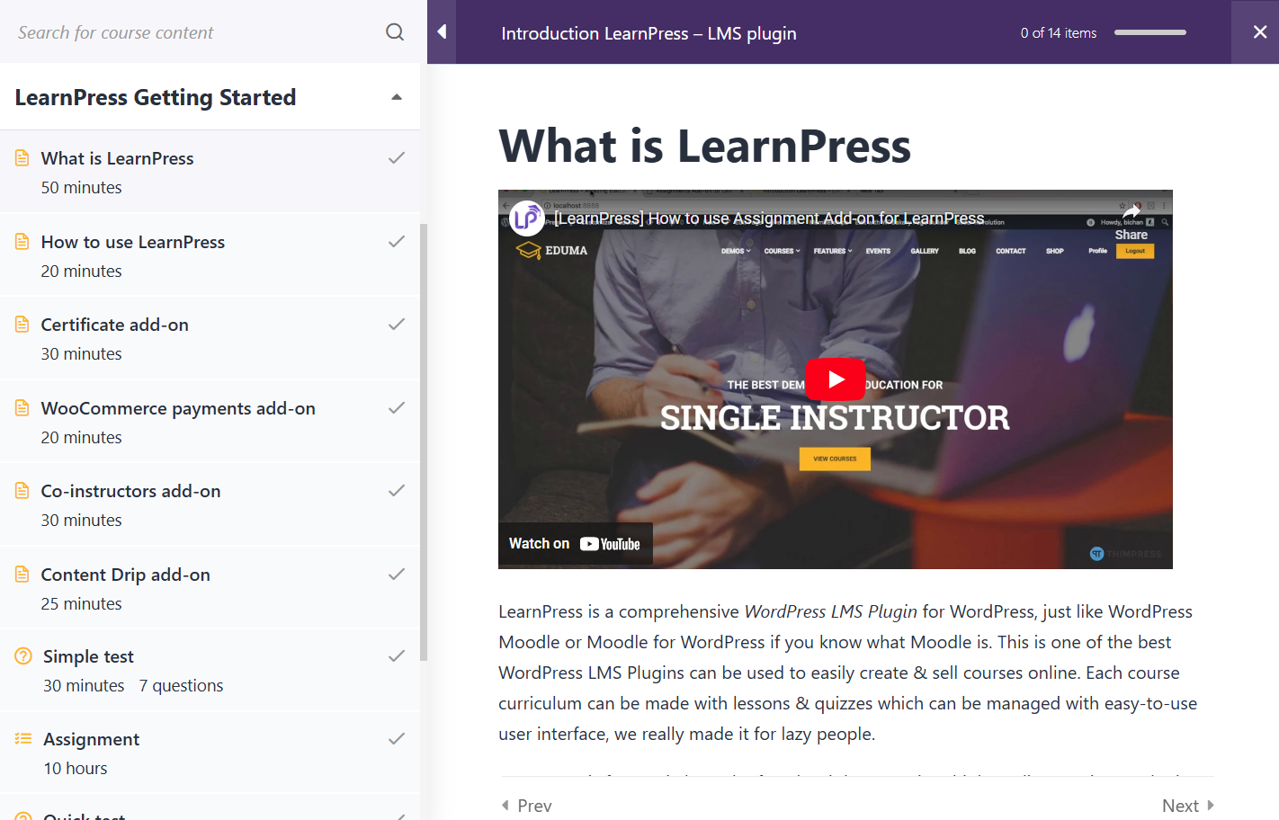The width and height of the screenshot is (1279, 820).
Task: Go to Prev lesson
Action: coord(527,806)
